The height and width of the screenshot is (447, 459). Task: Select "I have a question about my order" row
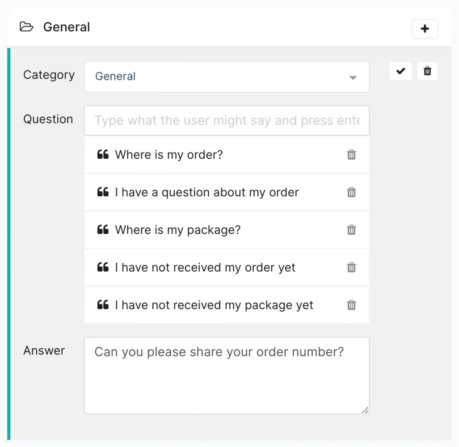(x=206, y=192)
